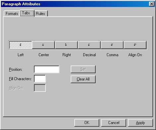Activate the Tabs tab
Screen dimensions: 156x130
[27, 13]
